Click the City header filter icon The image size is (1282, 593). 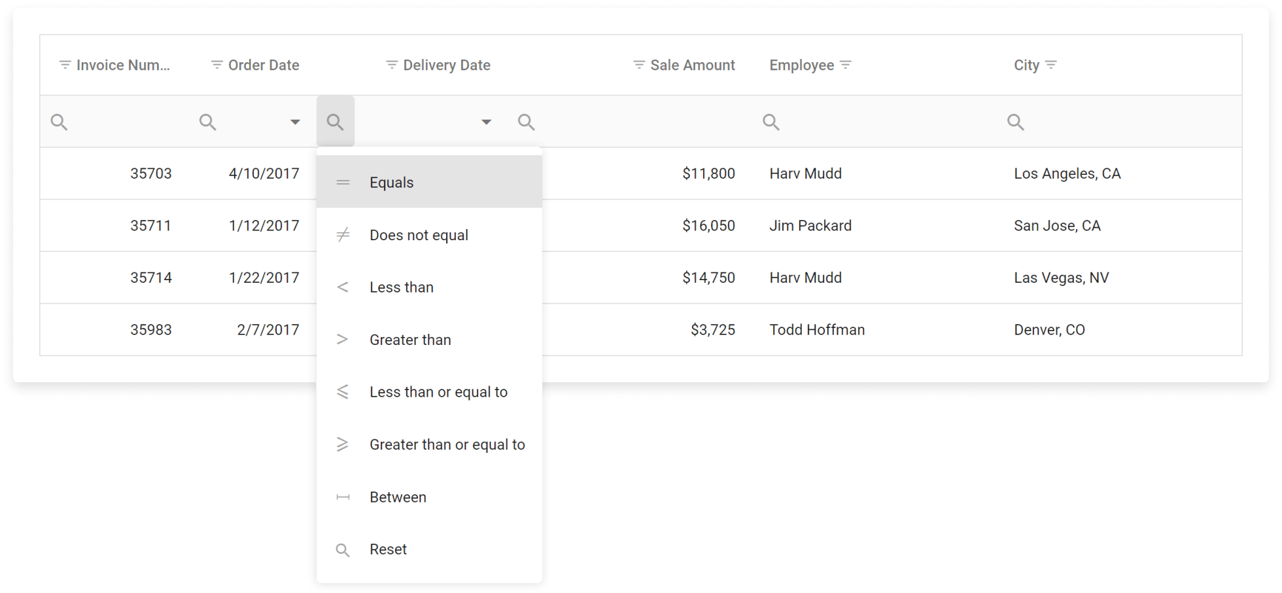1052,65
